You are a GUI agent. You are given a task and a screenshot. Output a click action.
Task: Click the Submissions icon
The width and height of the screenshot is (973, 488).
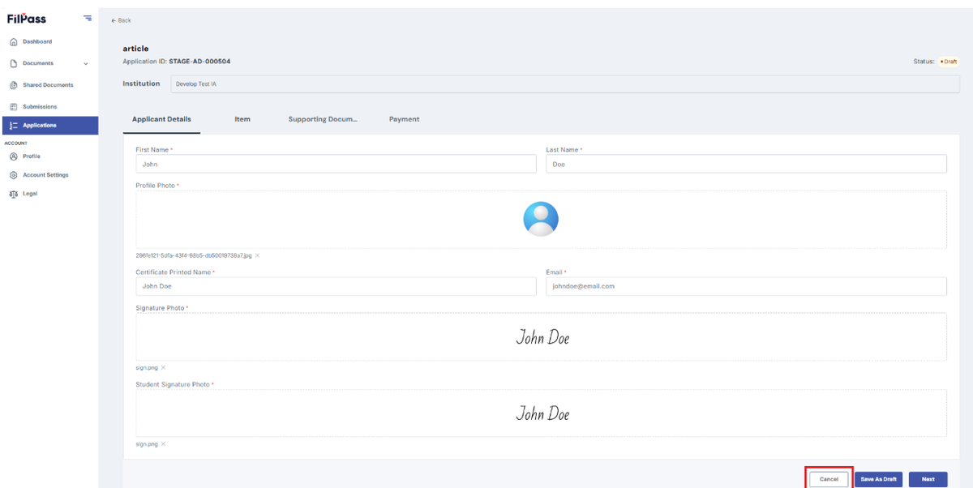pos(13,107)
